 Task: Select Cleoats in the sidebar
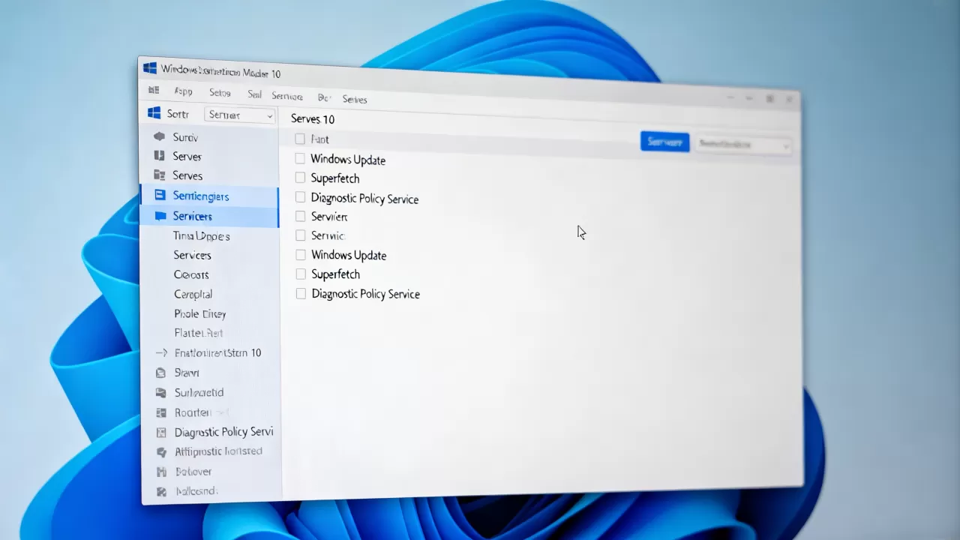pyautogui.click(x=191, y=274)
